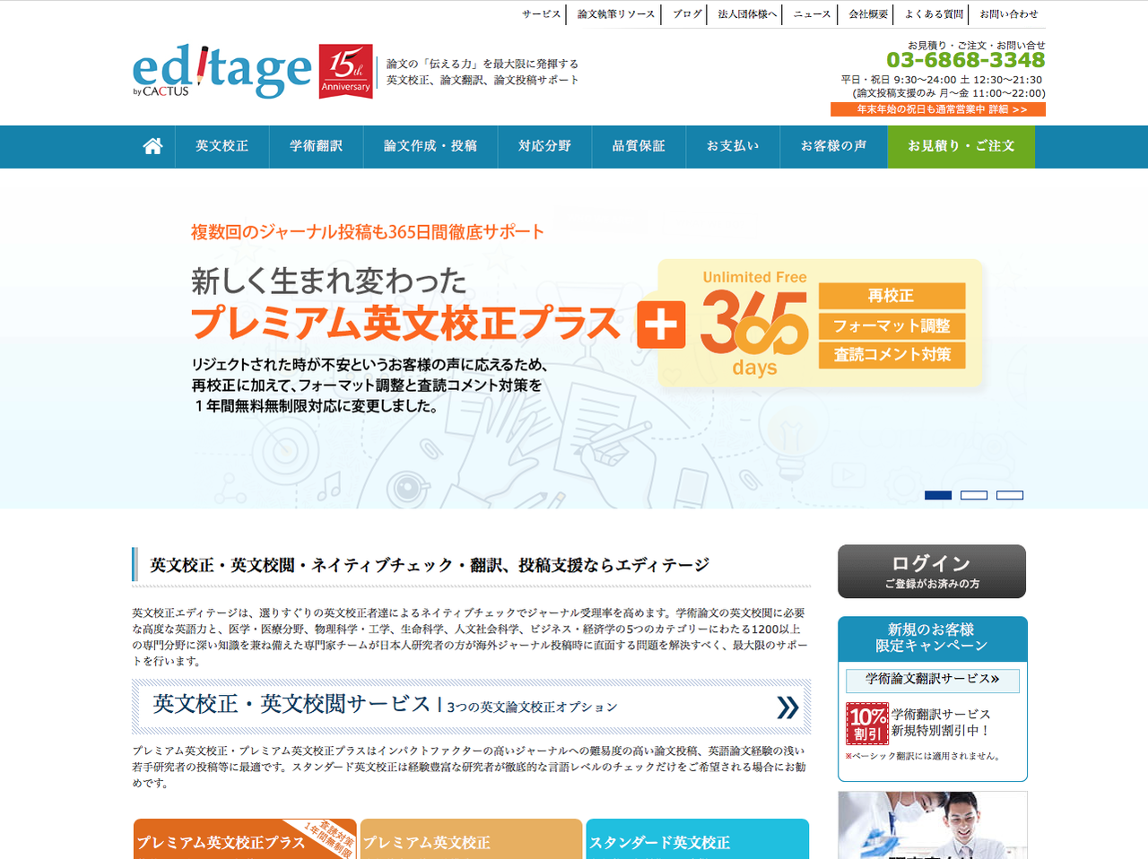Click the プレミアム英文校正プラス orange card
The height and width of the screenshot is (859, 1148).
point(245,839)
